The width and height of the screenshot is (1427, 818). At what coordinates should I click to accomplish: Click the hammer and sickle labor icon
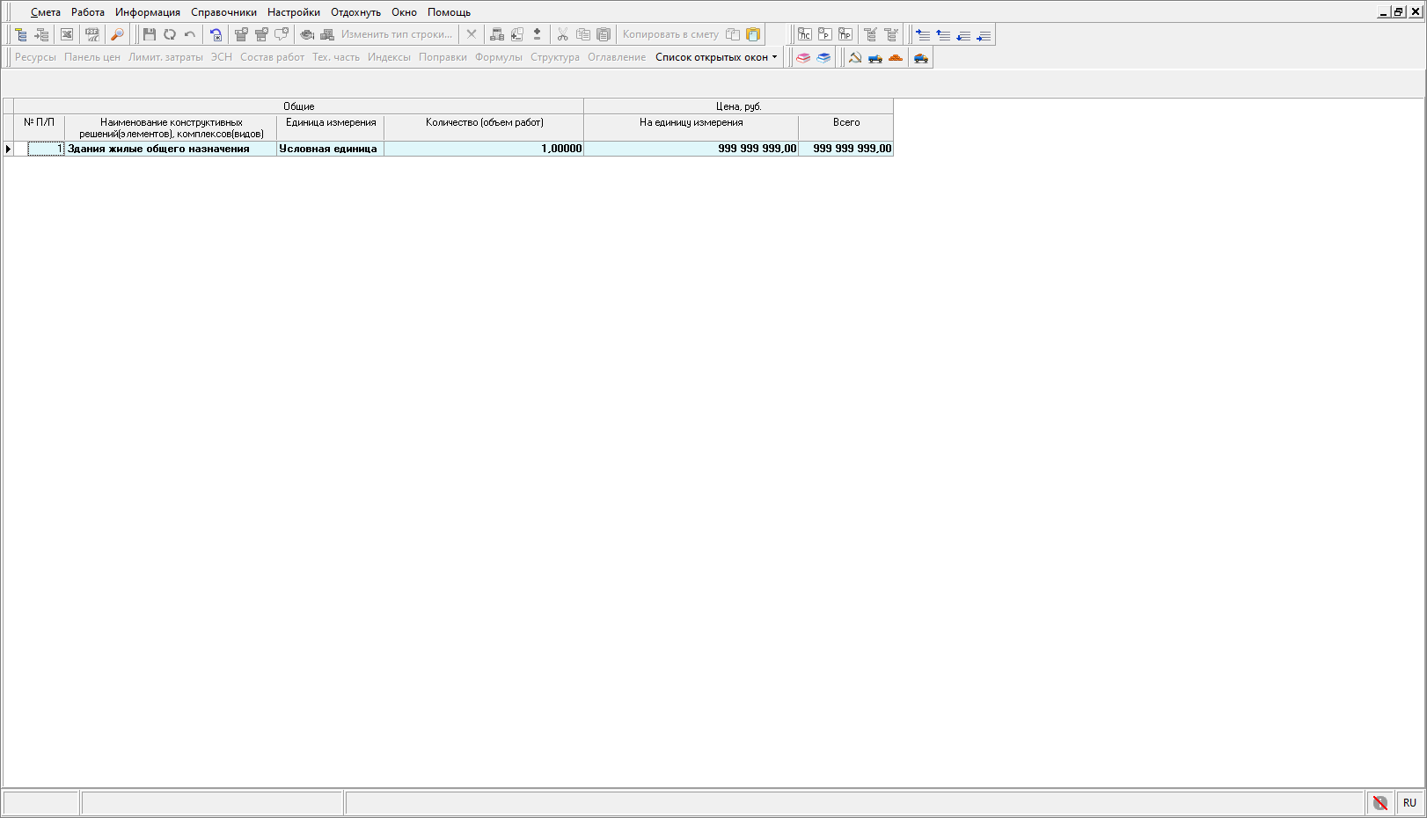tap(854, 58)
